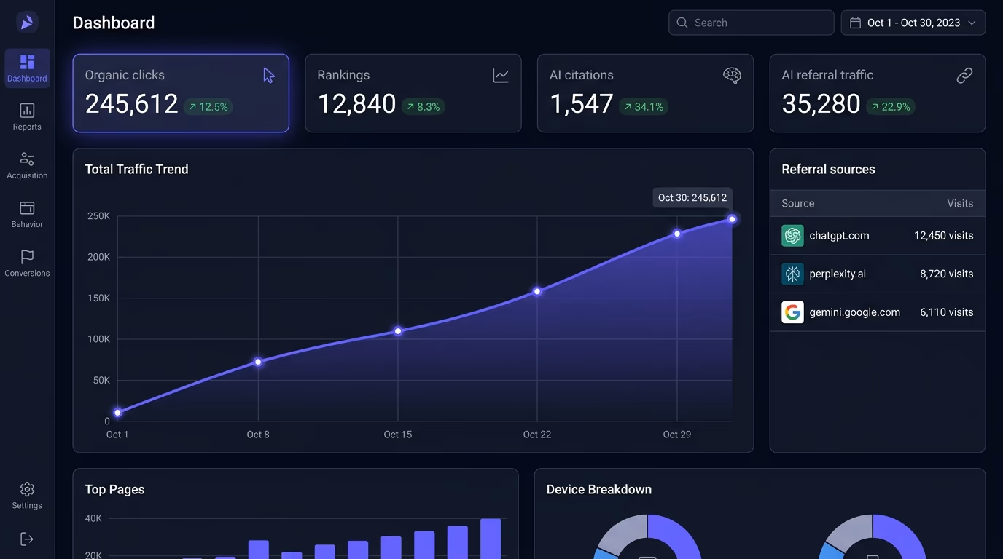Image resolution: width=1003 pixels, height=559 pixels.
Task: Click the 245,612 organic clicks value
Action: (131, 104)
